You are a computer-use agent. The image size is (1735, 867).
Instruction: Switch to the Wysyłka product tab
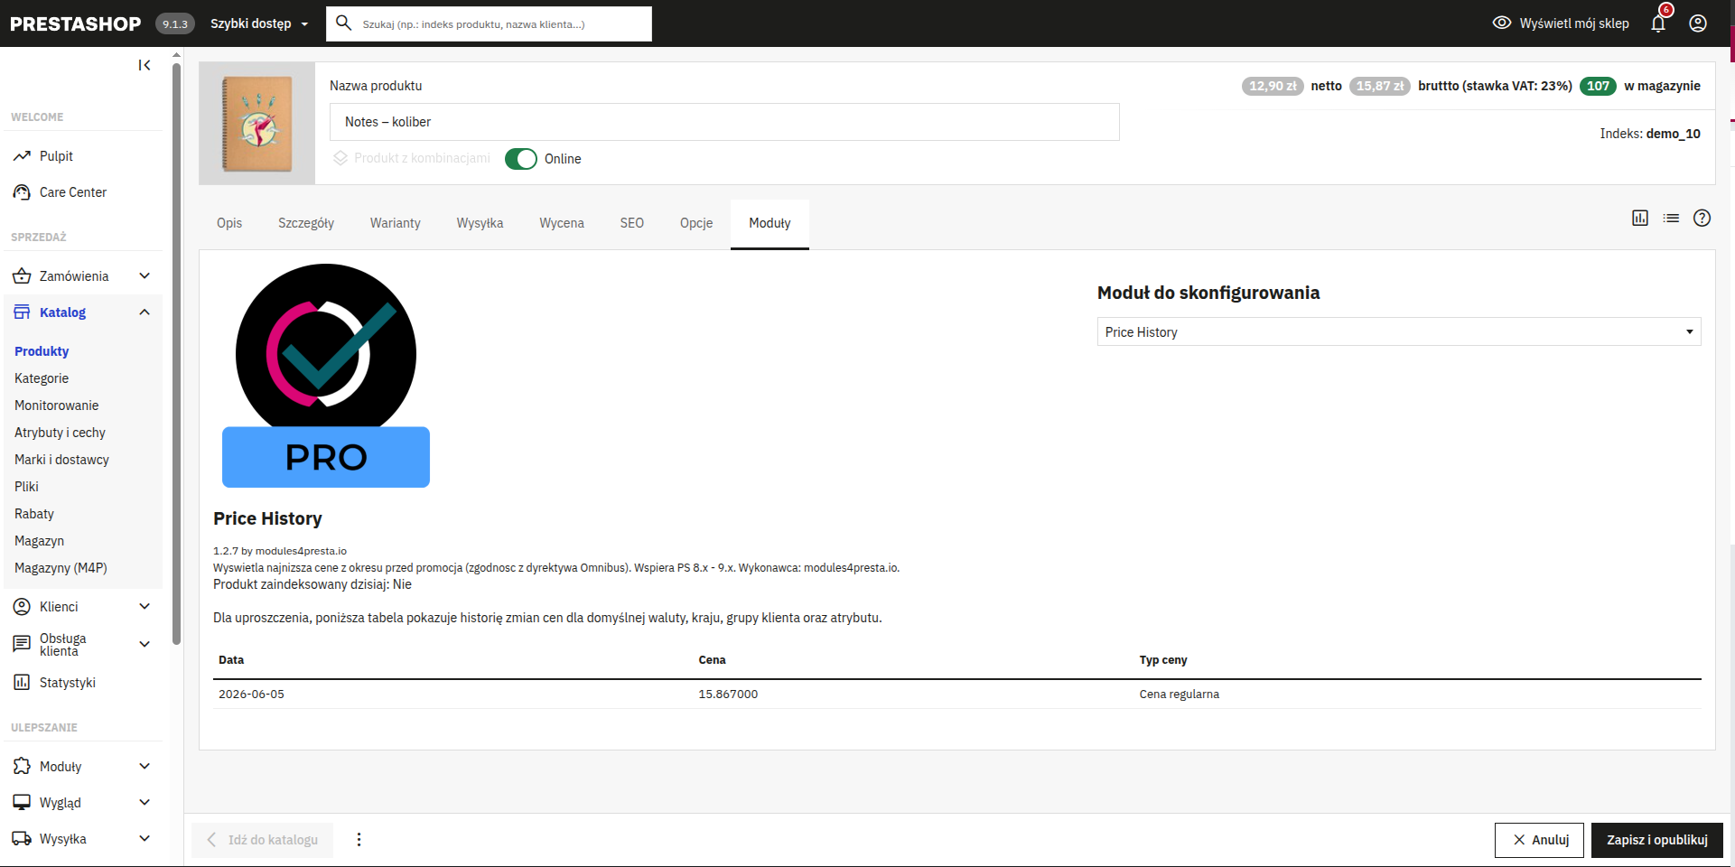pyautogui.click(x=480, y=223)
